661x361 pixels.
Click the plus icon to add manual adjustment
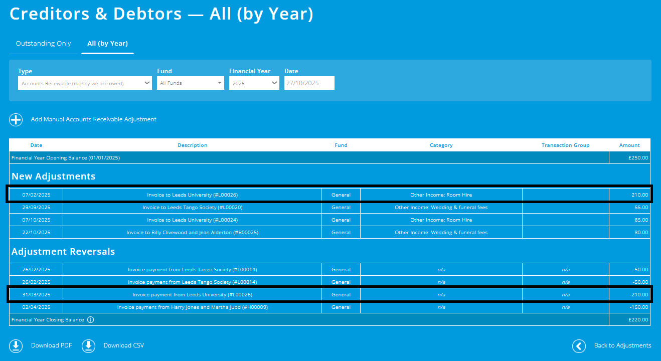coord(16,120)
